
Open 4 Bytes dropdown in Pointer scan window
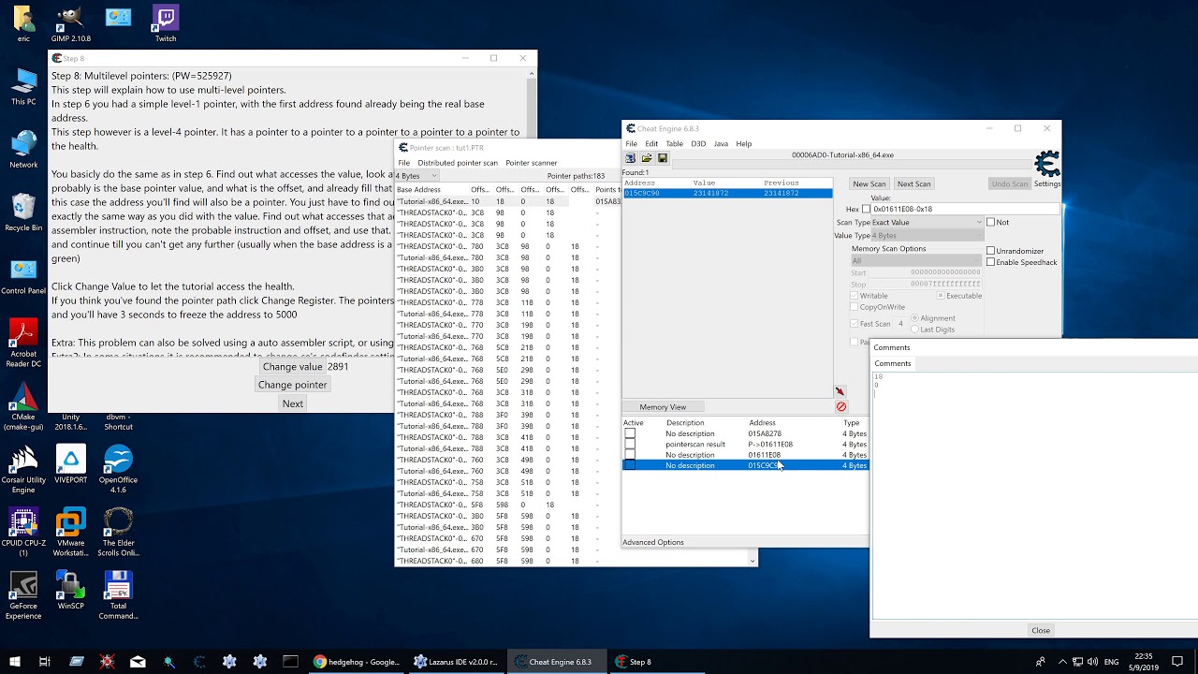(416, 176)
